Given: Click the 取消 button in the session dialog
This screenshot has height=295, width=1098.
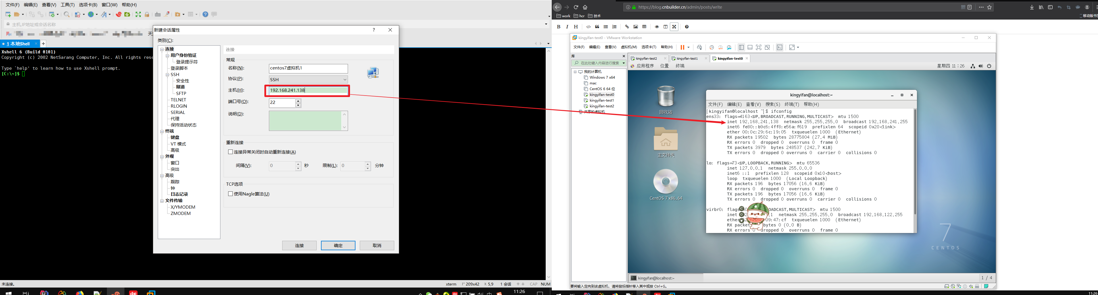Looking at the screenshot, I should pyautogui.click(x=377, y=246).
